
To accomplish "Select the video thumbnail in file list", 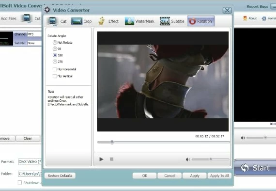I will 6,39.
